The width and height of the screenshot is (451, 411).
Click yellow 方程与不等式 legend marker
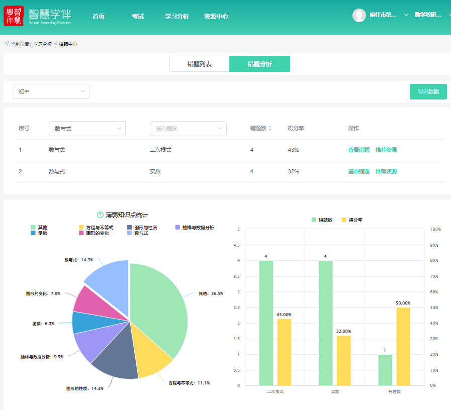pyautogui.click(x=81, y=228)
